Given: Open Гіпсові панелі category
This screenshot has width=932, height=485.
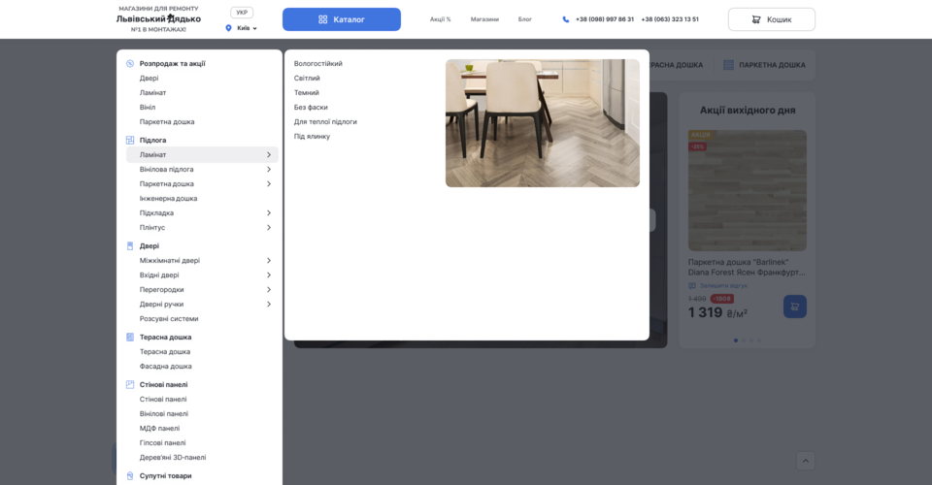Looking at the screenshot, I should point(162,443).
